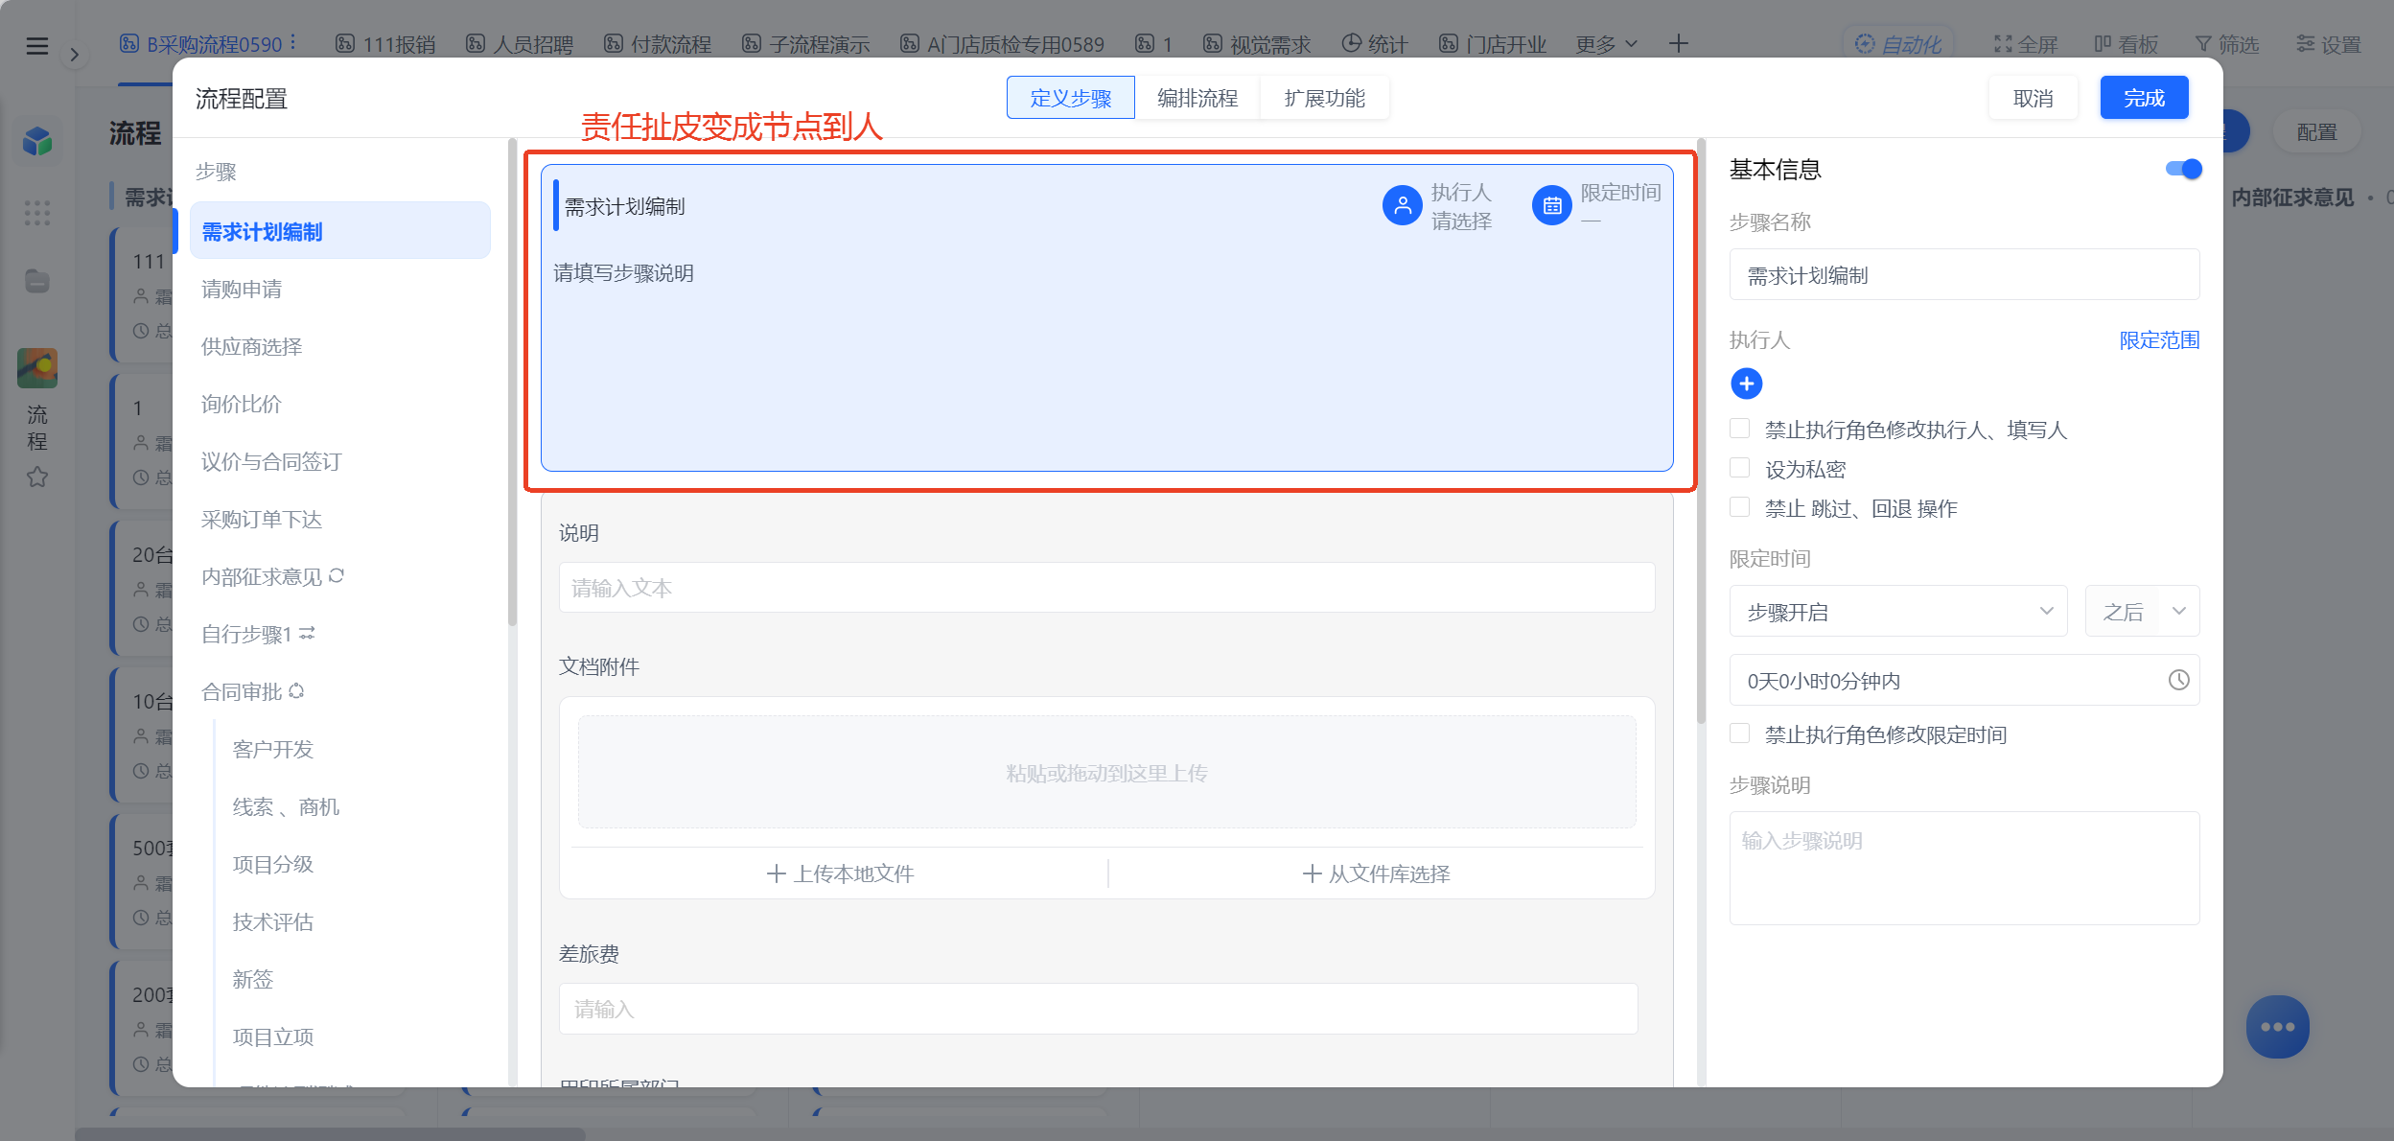Click the loop icon beside 内部征求意见
The image size is (2394, 1141).
point(337,576)
